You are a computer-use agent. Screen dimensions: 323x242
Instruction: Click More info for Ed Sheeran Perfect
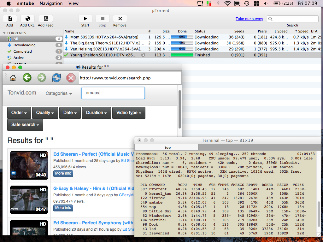(63, 174)
